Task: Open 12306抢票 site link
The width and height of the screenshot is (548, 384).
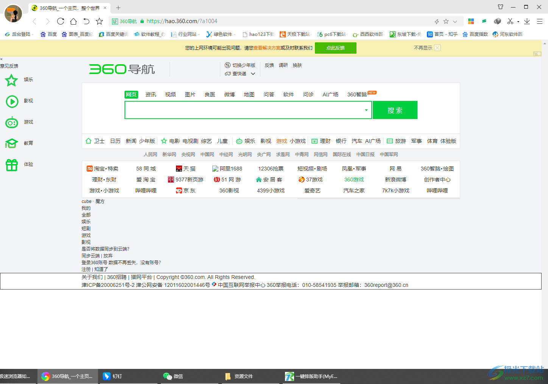Action: coord(271,169)
